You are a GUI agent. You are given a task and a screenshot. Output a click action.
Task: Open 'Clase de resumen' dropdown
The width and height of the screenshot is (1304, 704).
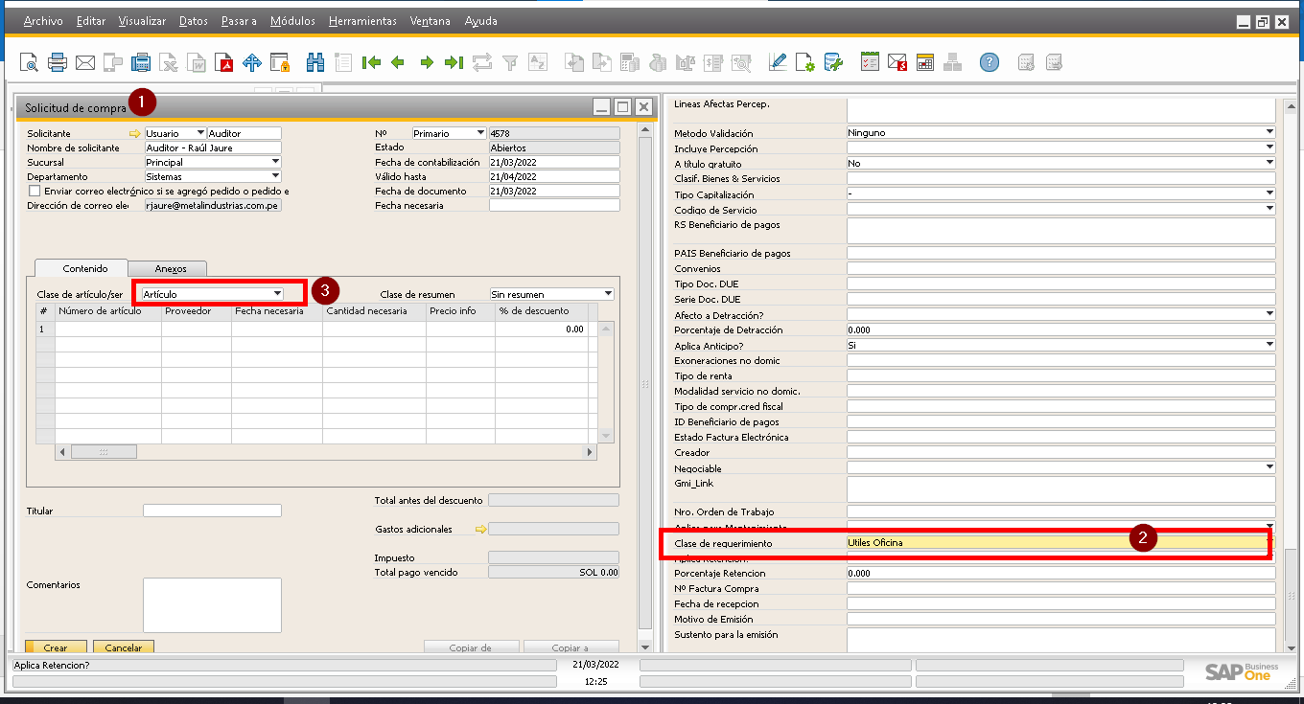pyautogui.click(x=608, y=294)
